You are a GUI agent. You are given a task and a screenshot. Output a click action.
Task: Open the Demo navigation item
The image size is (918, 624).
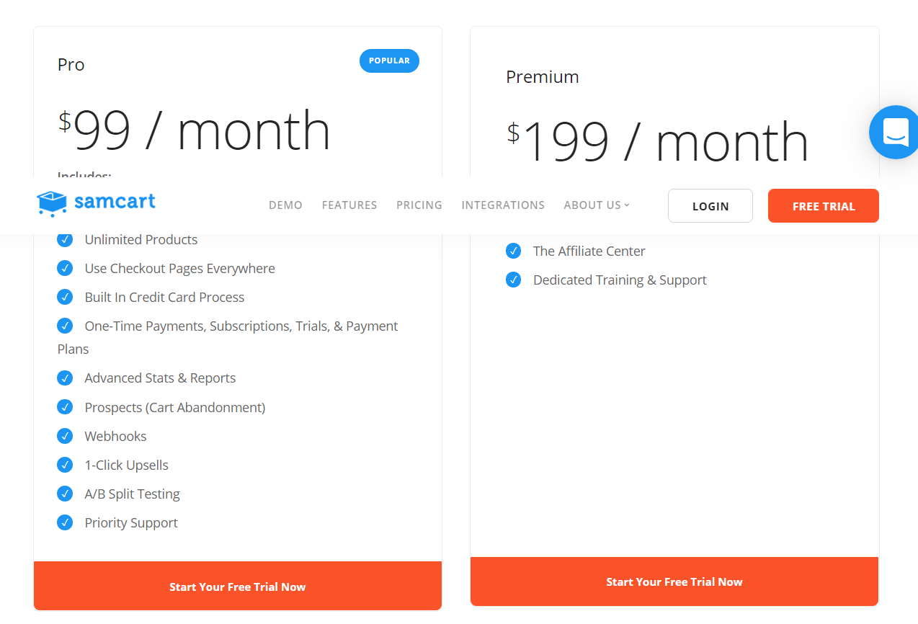[x=285, y=205]
